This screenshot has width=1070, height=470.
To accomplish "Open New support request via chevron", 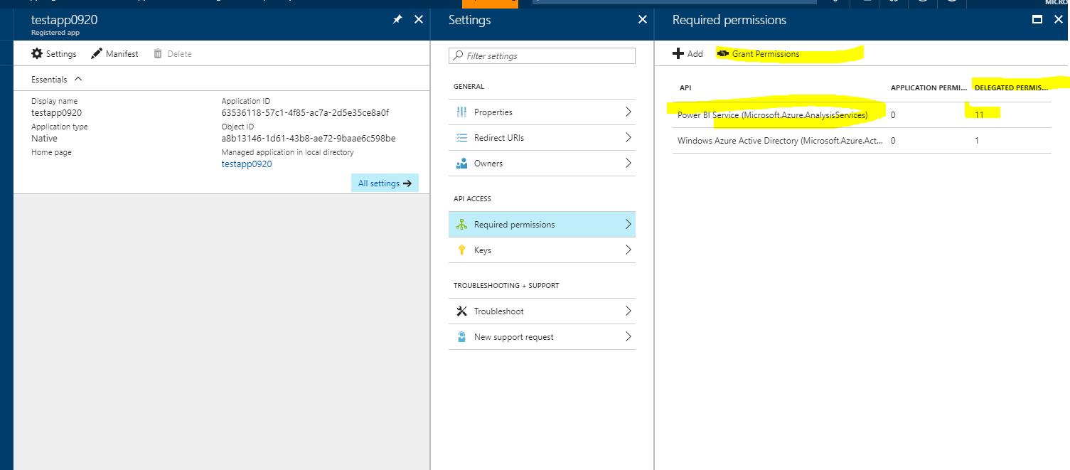I will [x=628, y=336].
